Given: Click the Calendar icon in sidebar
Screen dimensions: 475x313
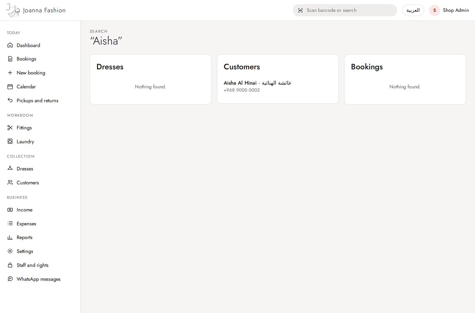Looking at the screenshot, I should tap(10, 87).
